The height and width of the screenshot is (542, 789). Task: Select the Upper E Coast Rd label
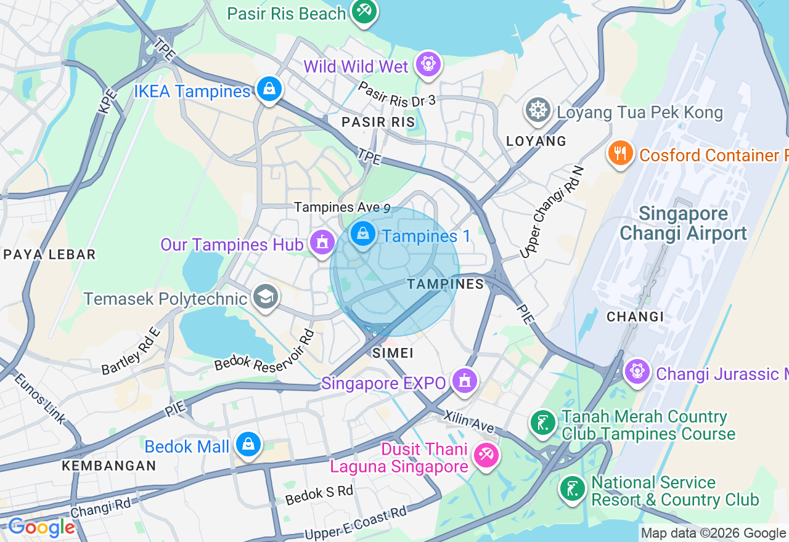click(356, 524)
